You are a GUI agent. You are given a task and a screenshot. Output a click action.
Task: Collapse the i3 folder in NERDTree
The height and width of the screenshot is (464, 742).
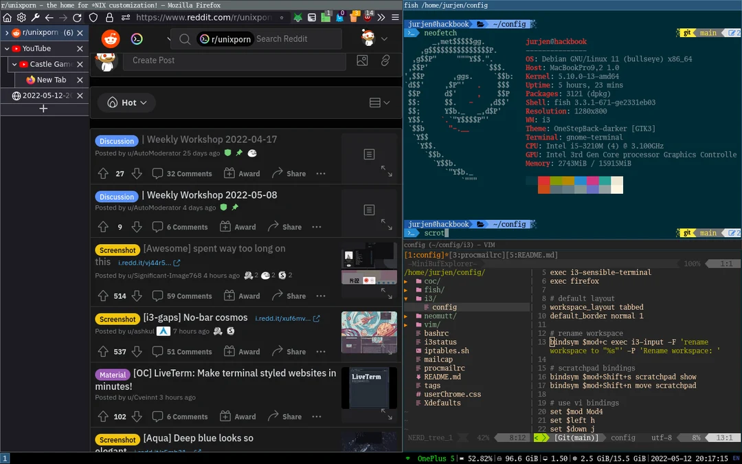pos(431,297)
